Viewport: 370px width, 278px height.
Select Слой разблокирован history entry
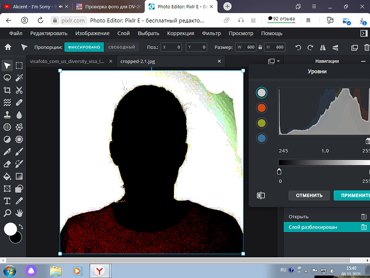(x=327, y=227)
